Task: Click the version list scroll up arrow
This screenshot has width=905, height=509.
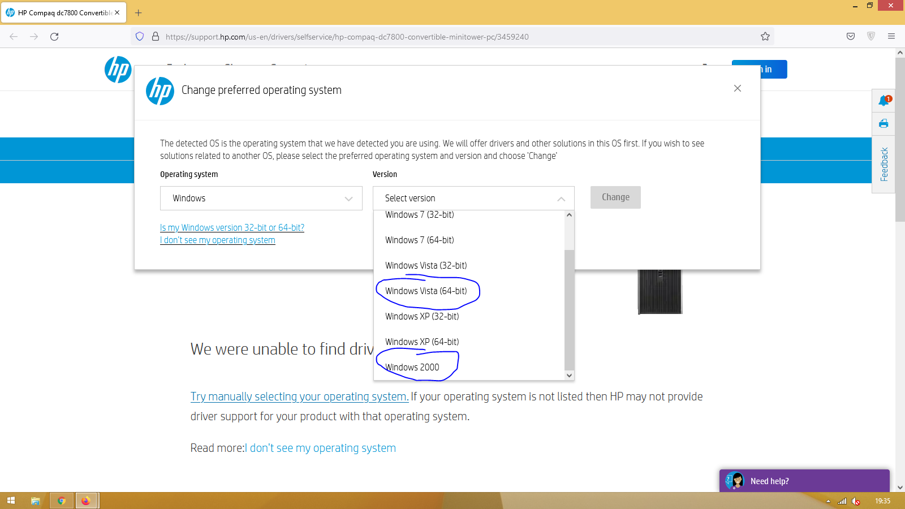Action: pos(570,215)
